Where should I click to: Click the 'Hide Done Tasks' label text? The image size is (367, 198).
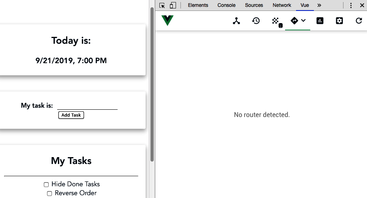tap(75, 184)
